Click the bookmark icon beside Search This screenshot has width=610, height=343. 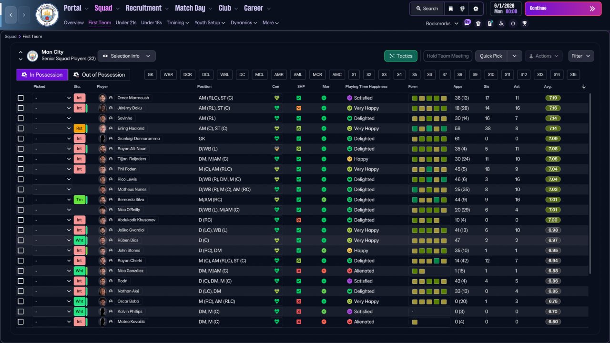[451, 9]
